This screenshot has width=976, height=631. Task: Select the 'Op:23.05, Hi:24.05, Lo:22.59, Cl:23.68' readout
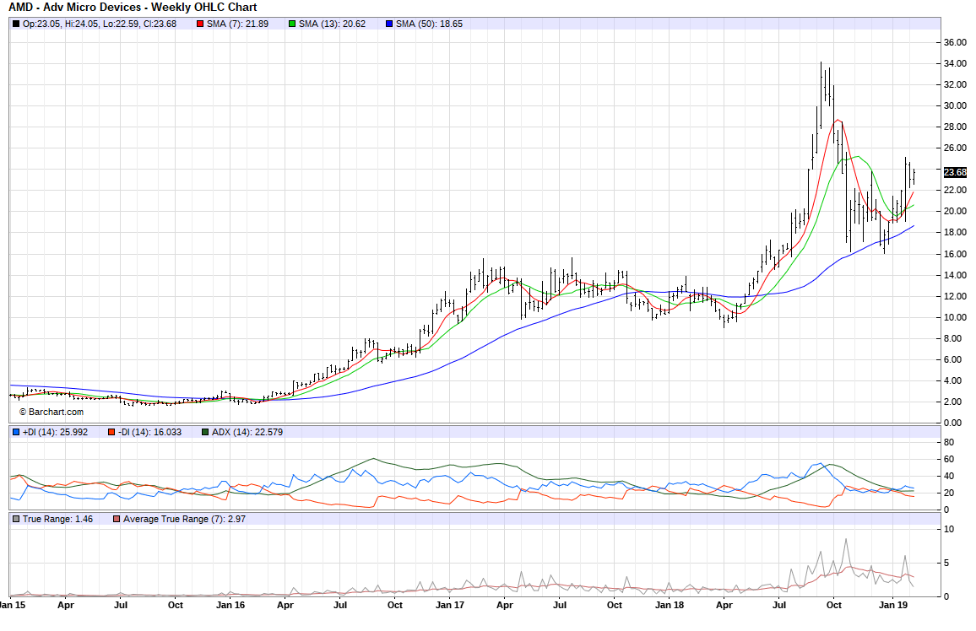click(100, 24)
